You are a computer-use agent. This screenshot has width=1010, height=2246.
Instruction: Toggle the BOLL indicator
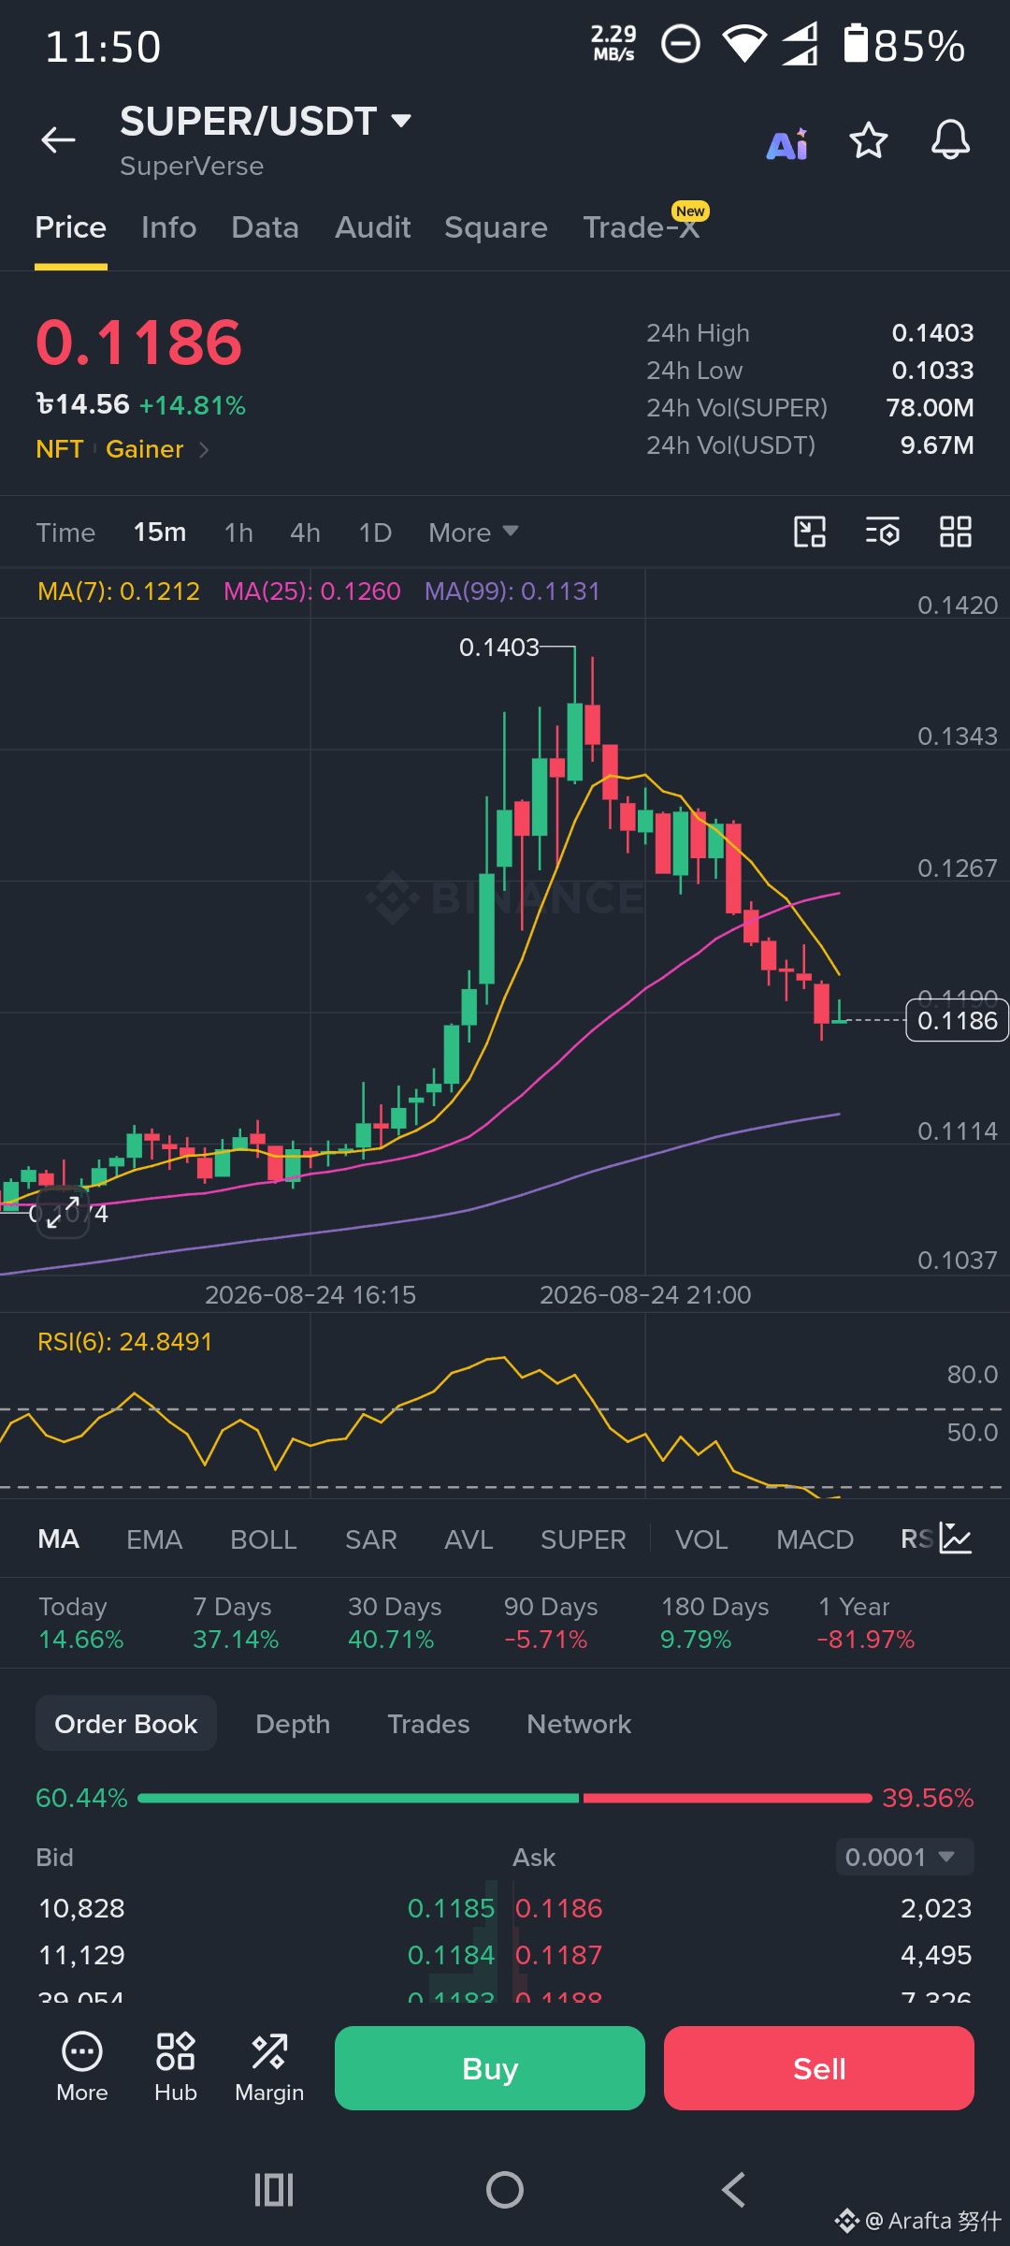click(x=264, y=1539)
